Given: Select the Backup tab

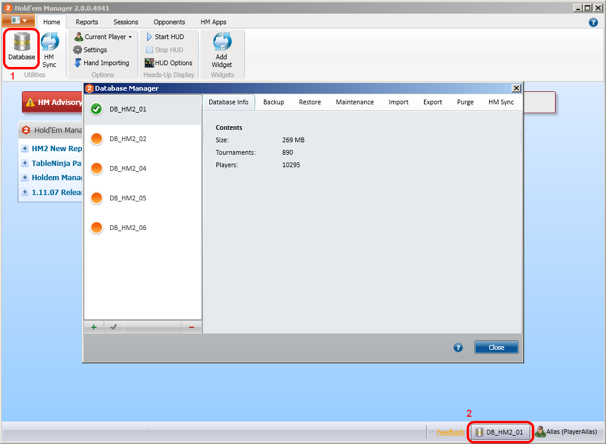Looking at the screenshot, I should pos(273,102).
